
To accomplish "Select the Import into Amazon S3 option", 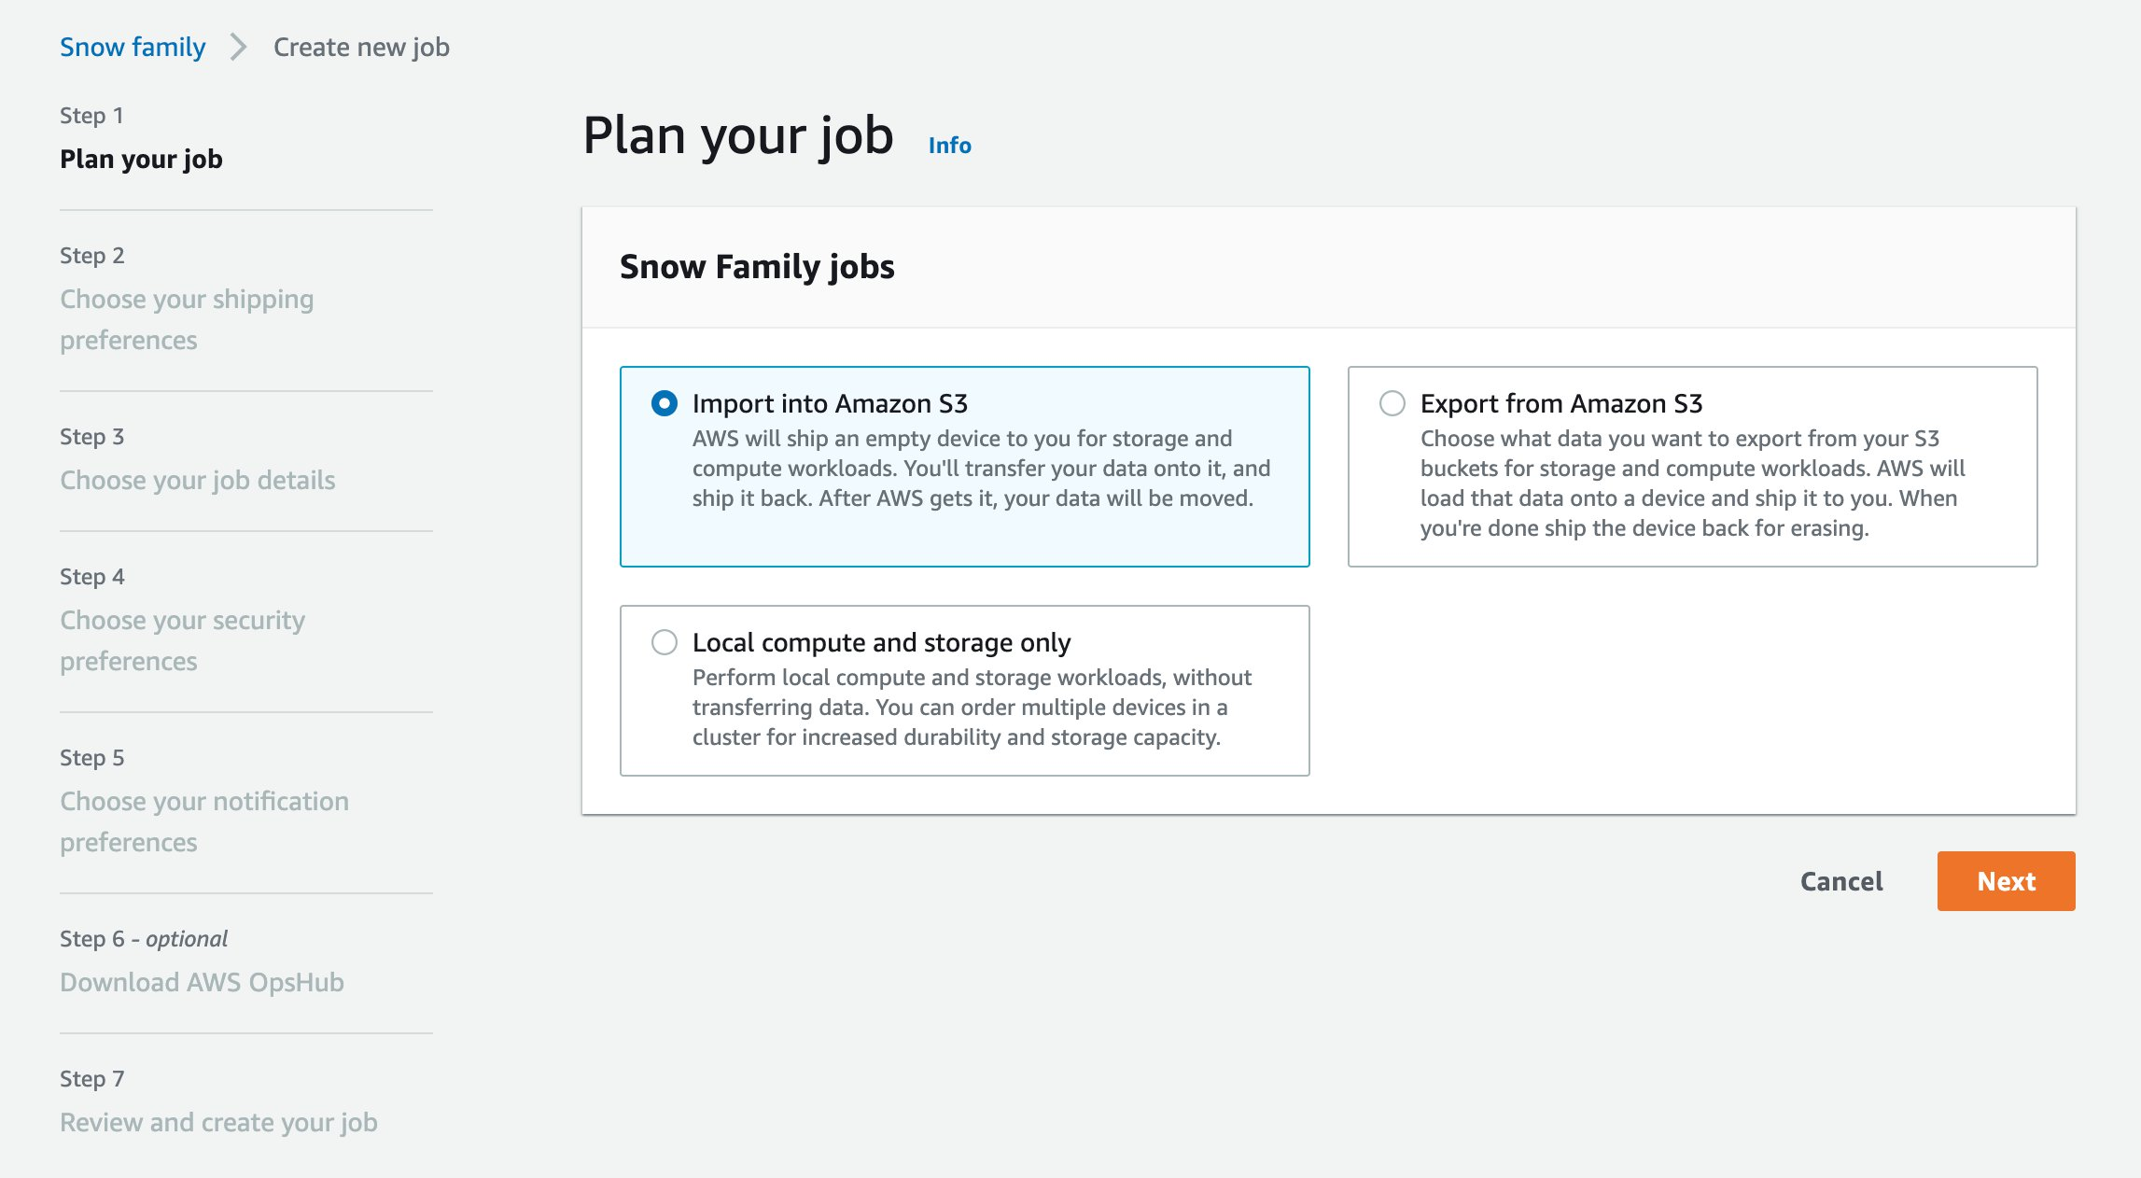I will coord(830,403).
